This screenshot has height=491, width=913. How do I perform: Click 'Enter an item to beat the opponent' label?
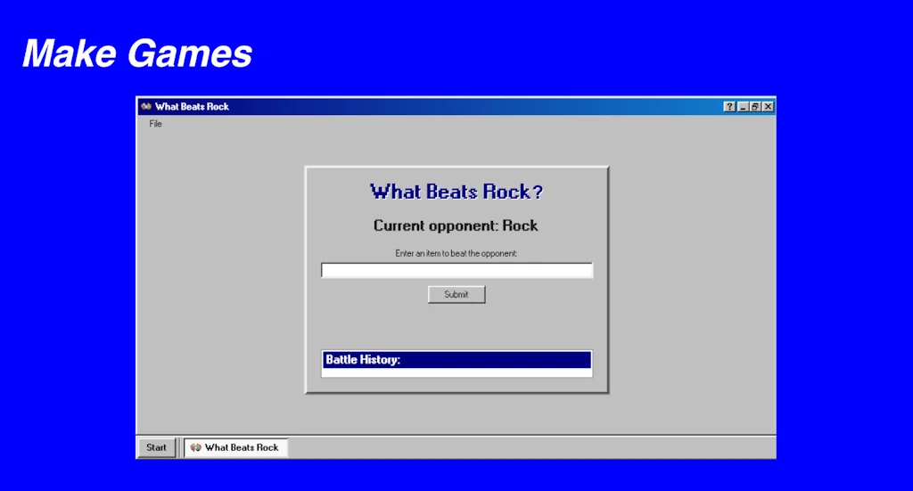coord(456,254)
